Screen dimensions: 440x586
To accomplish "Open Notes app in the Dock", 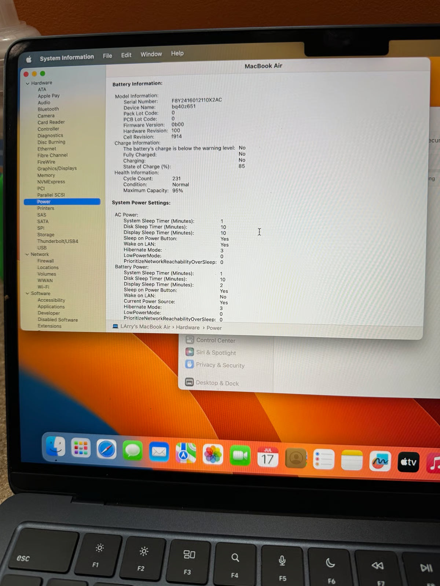I will coord(352,460).
